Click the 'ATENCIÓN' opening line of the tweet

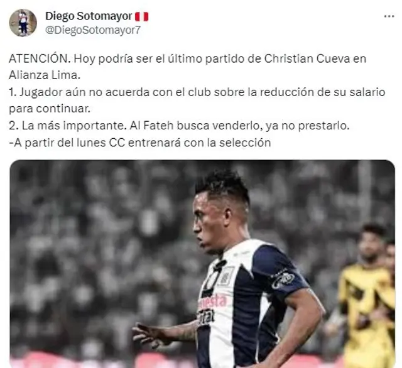[187, 58]
